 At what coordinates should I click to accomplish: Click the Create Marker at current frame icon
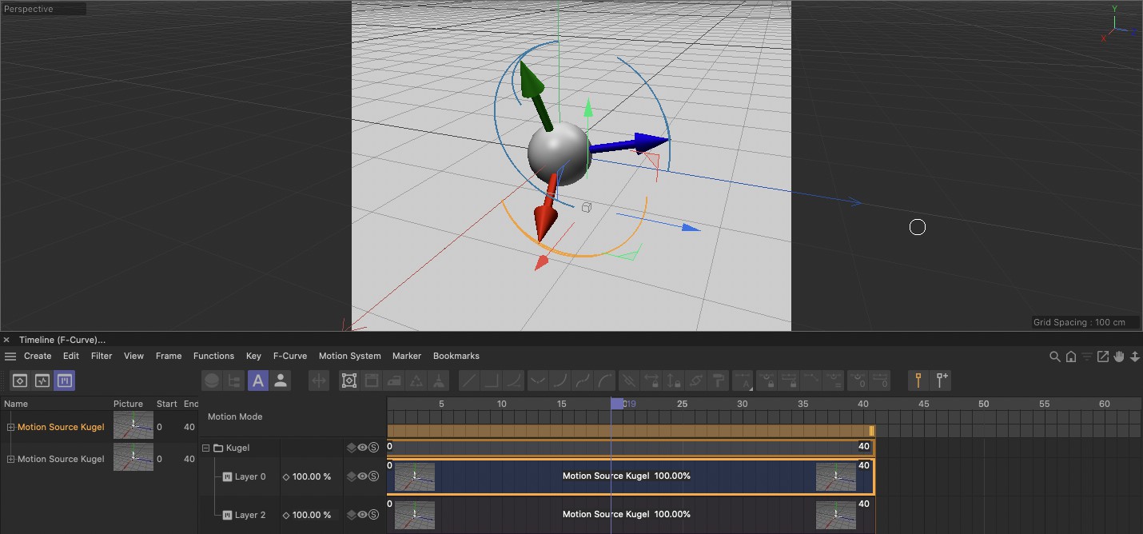click(x=918, y=381)
